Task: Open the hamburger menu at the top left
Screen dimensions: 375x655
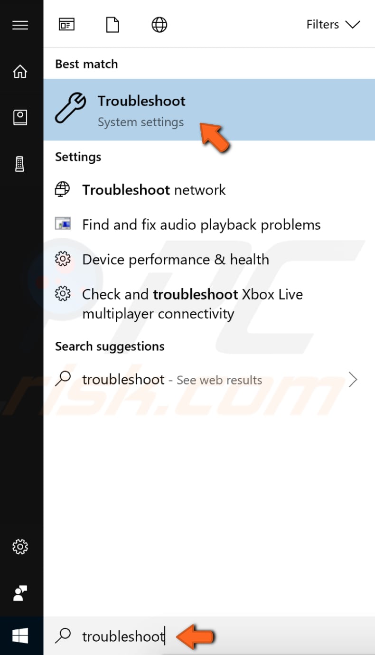Action: tap(20, 25)
